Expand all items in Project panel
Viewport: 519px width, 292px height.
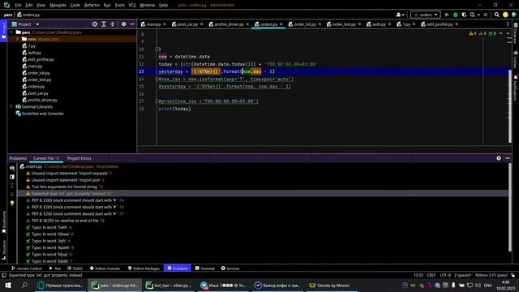[104, 24]
